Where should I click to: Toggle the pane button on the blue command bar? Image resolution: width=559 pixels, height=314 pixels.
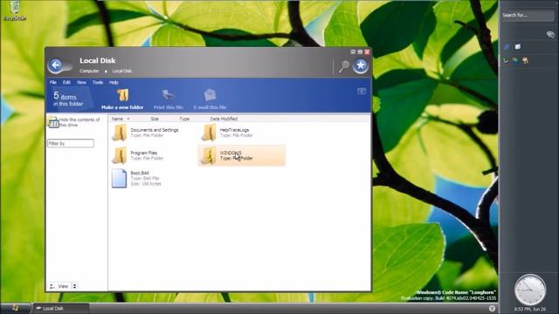pyautogui.click(x=362, y=92)
